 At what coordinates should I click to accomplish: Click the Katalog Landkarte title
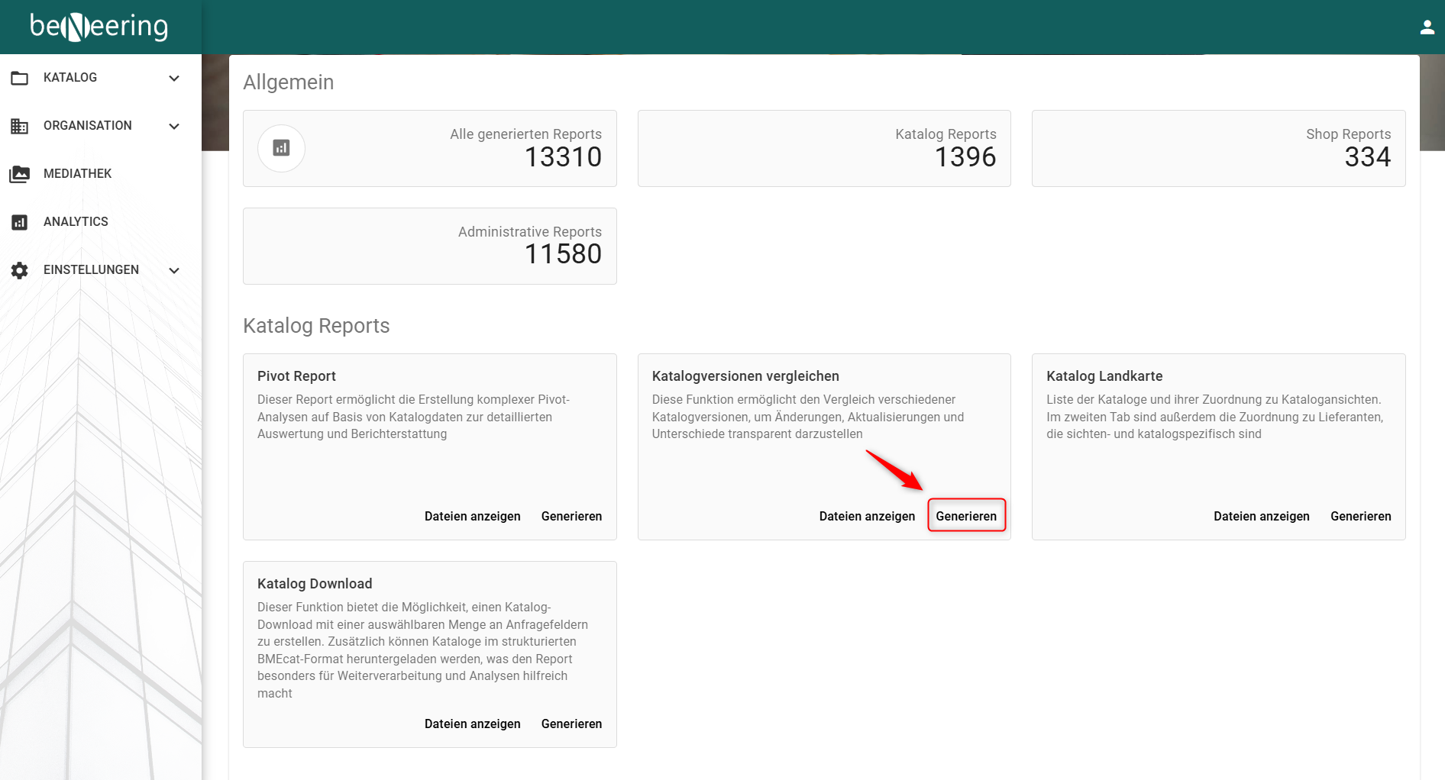tap(1104, 376)
